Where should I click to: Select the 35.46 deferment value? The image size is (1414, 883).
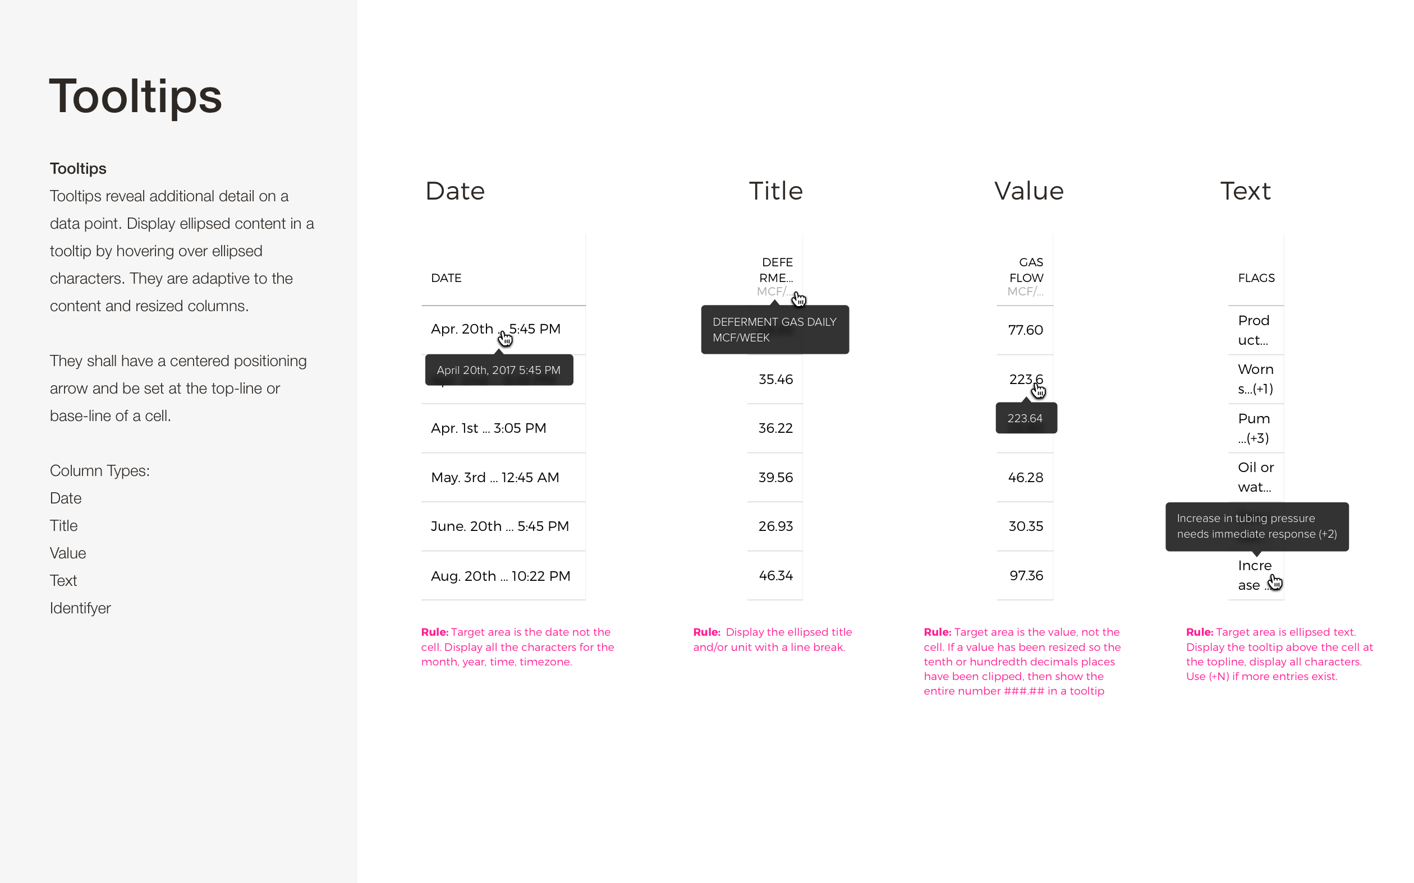tap(775, 379)
